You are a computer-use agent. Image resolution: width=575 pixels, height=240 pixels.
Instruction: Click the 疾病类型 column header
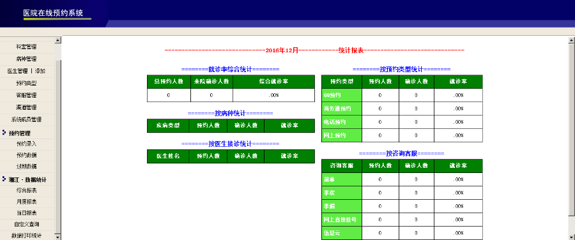point(168,125)
